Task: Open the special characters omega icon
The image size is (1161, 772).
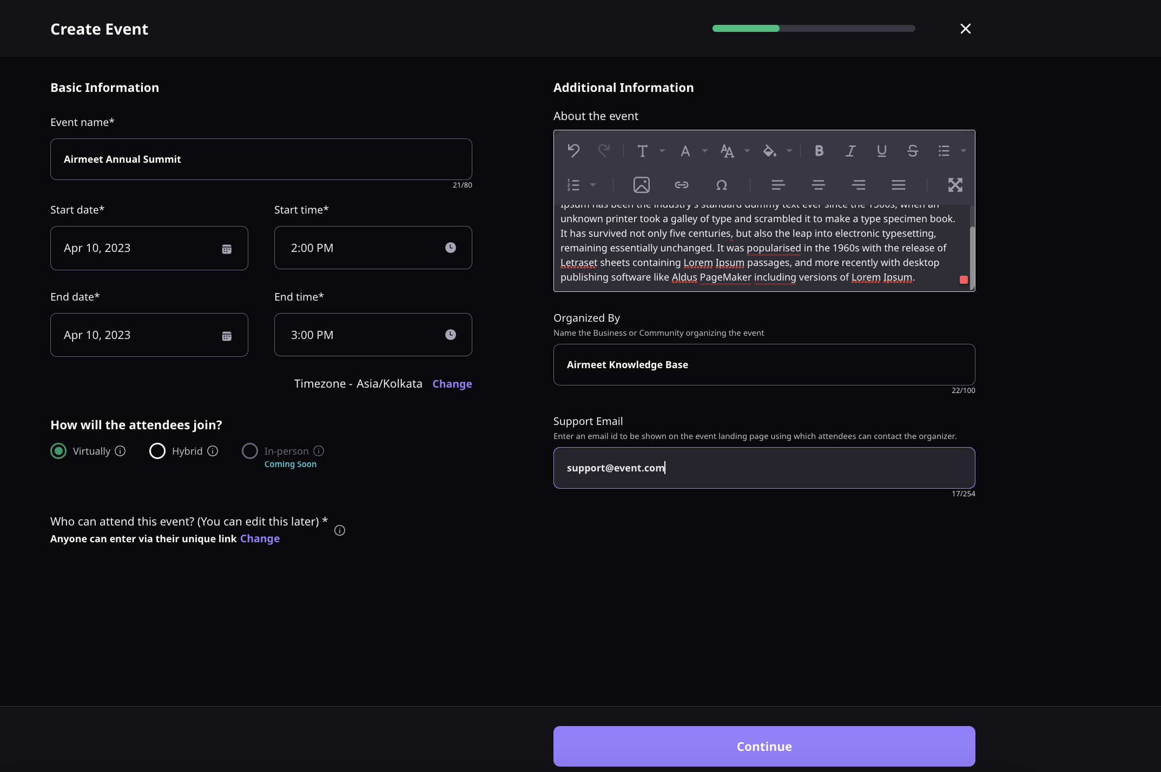Action: pos(722,185)
